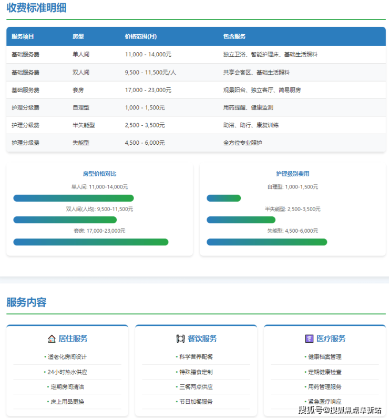The image size is (389, 418).
Task: Select 科学营养配餐 in dining services
Action: click(x=196, y=356)
